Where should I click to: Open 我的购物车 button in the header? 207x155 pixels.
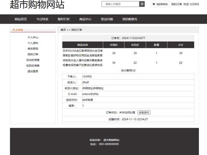160,4
